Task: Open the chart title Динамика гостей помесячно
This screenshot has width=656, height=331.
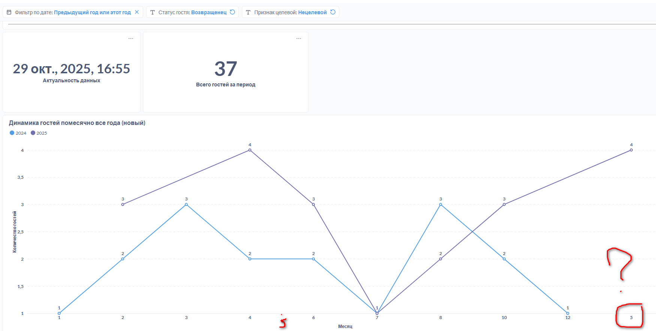Action: [77, 123]
